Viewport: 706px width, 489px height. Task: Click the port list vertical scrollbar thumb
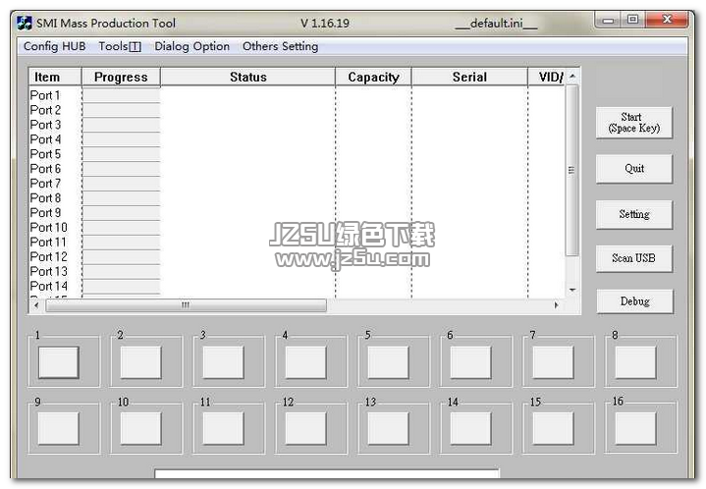[x=571, y=170]
